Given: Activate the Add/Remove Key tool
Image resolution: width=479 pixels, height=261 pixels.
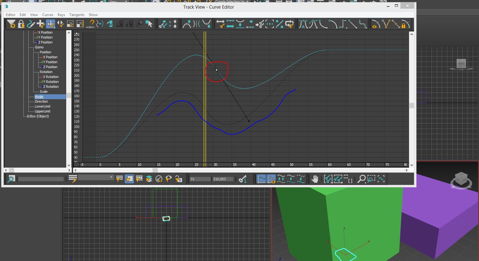Looking at the screenshot, I should [x=41, y=24].
